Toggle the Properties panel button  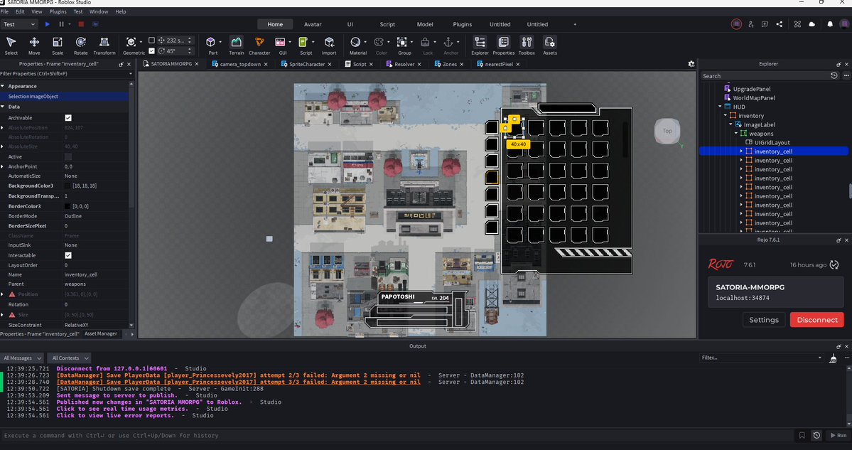(503, 45)
